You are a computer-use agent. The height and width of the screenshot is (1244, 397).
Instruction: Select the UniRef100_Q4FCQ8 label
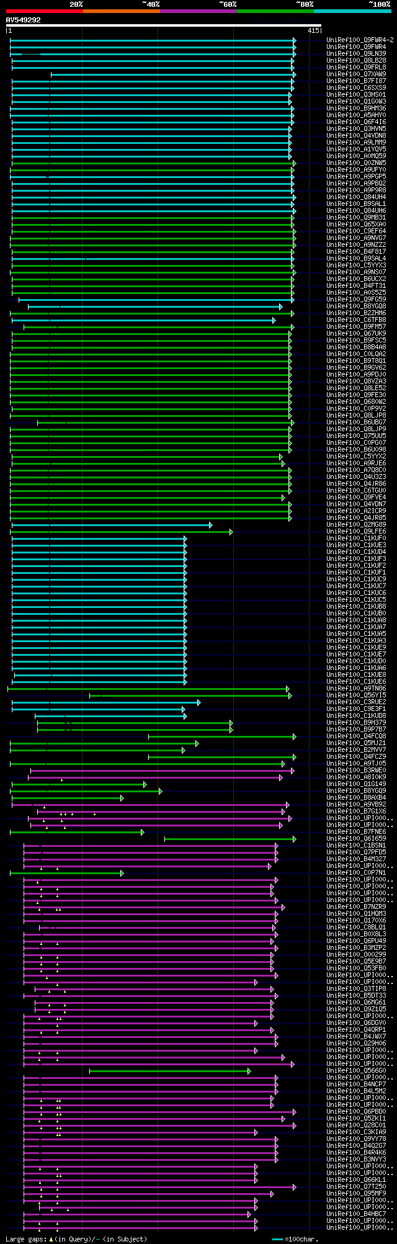(x=357, y=736)
